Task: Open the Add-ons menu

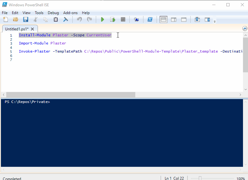Action: point(70,13)
